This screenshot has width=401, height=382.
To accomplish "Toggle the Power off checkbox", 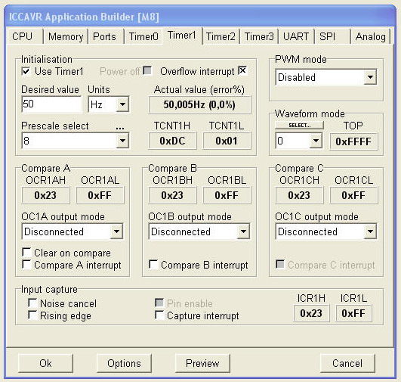I will [x=147, y=70].
